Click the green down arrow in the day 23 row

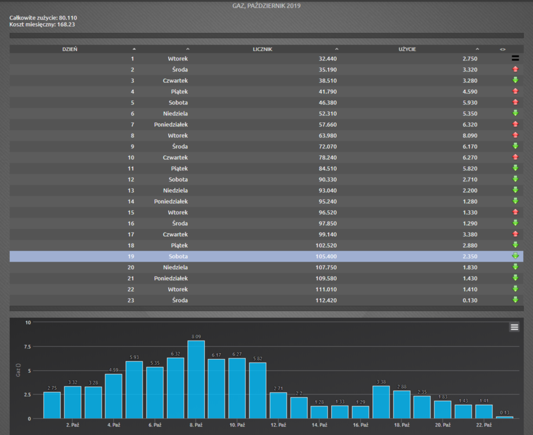pyautogui.click(x=515, y=300)
